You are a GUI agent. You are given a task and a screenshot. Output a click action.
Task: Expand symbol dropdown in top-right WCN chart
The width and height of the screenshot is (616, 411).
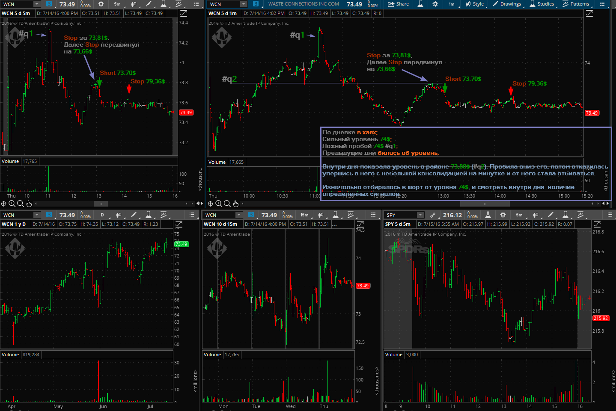click(x=244, y=4)
